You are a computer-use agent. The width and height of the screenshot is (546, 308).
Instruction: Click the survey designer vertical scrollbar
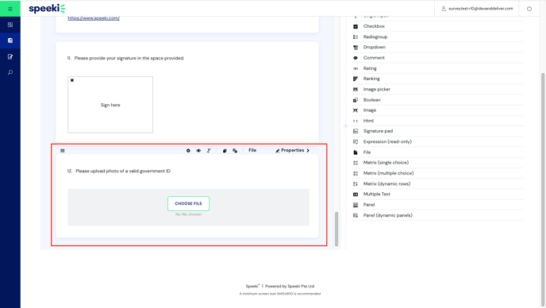[x=336, y=229]
